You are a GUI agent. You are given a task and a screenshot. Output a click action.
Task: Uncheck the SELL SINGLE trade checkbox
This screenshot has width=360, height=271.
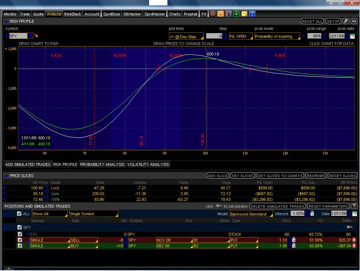(20, 240)
